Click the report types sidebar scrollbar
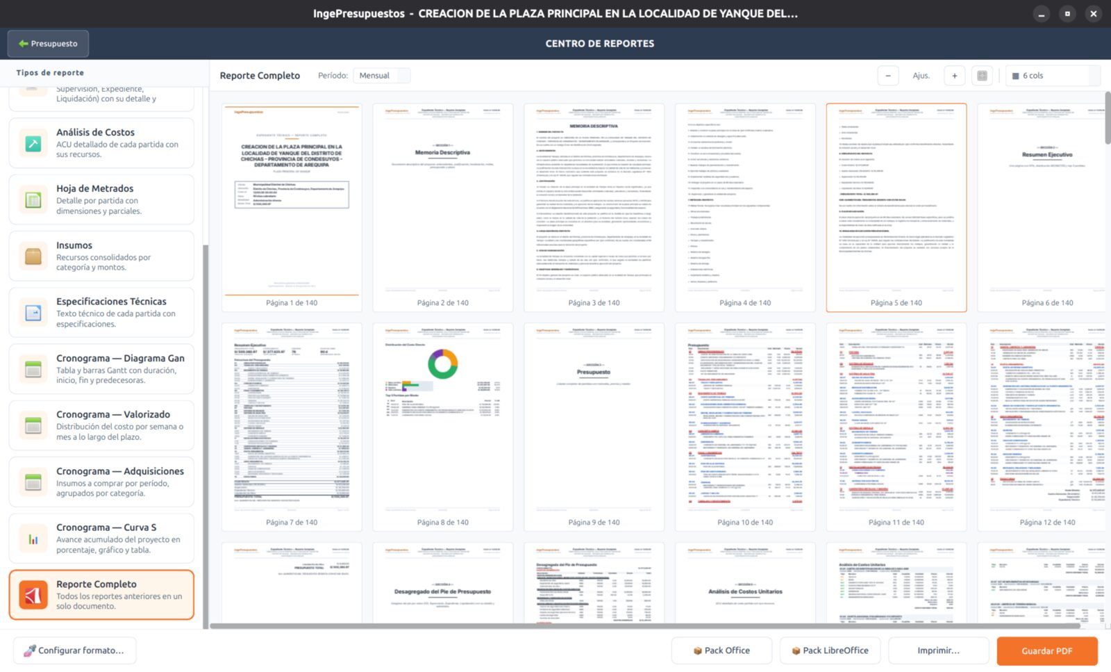 [206, 436]
